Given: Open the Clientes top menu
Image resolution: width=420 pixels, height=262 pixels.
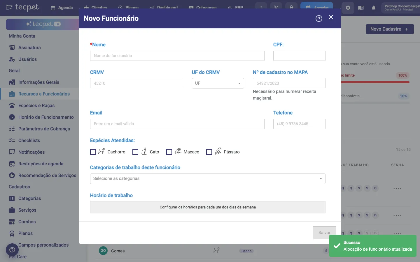Looking at the screenshot, I should (x=95, y=8).
